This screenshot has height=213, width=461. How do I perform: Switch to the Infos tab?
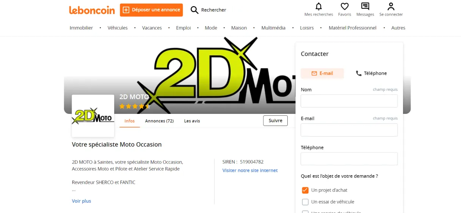coord(130,121)
